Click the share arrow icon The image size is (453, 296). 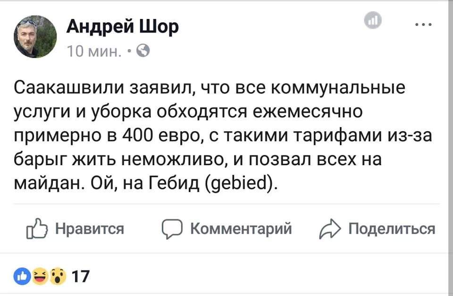329,229
